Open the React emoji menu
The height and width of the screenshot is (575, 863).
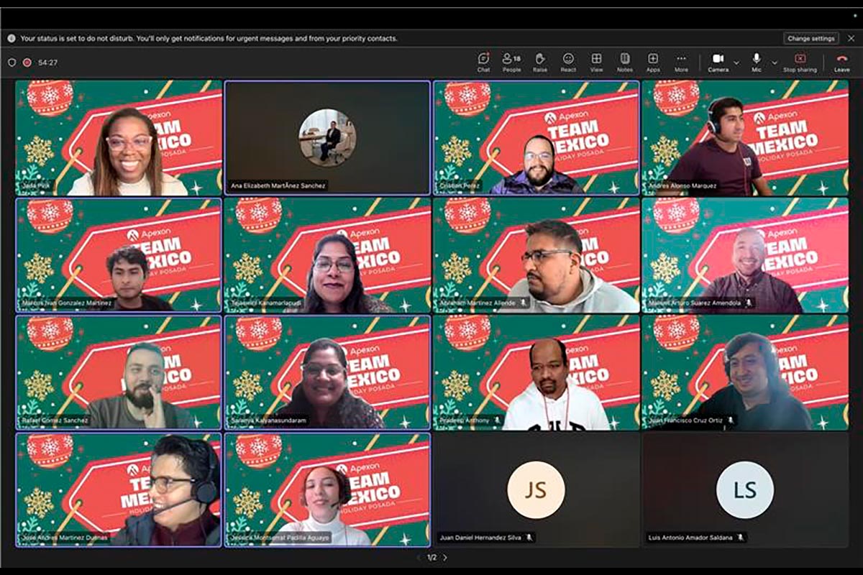tap(568, 62)
